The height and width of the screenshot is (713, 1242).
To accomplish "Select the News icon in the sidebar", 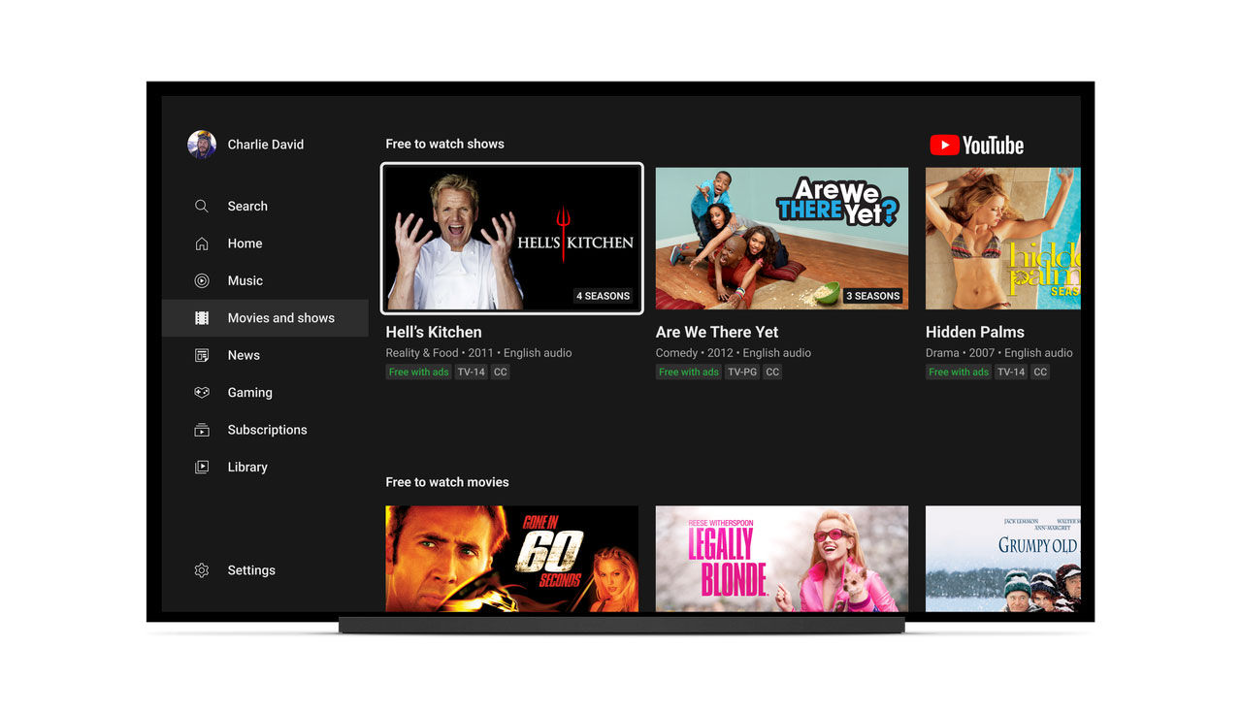I will 201,355.
